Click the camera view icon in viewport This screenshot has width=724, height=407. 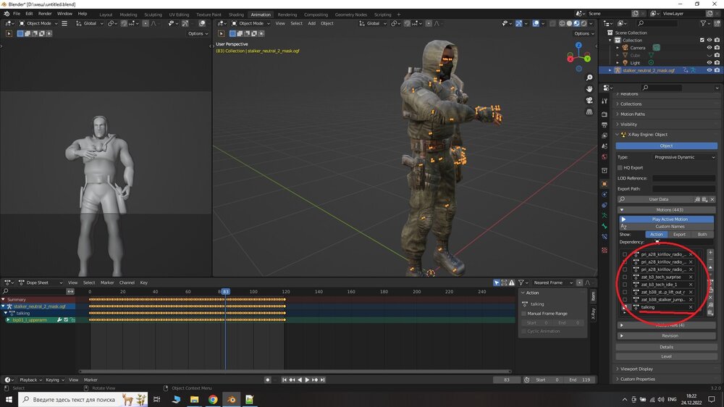pos(588,100)
